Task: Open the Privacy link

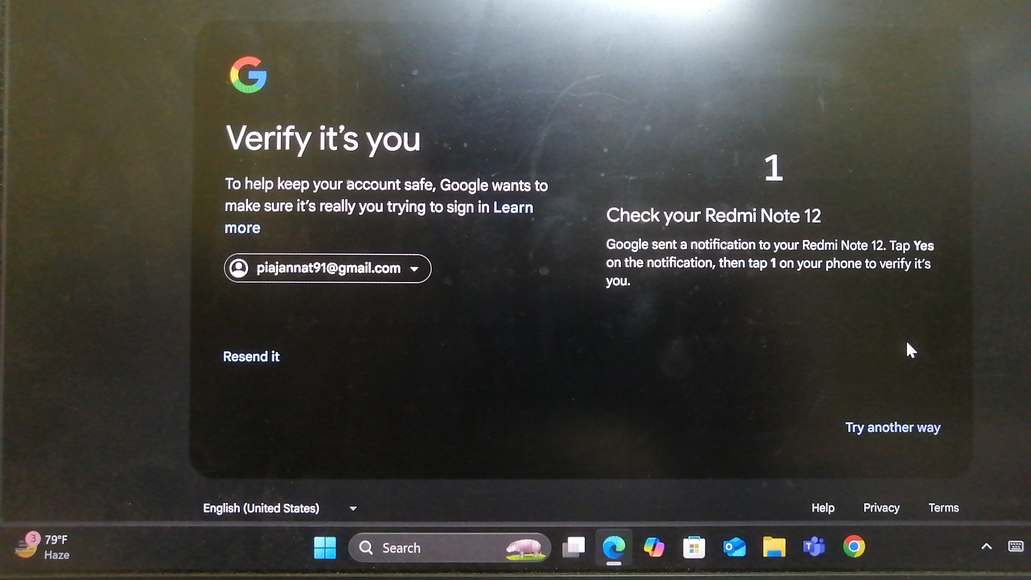Action: click(881, 508)
